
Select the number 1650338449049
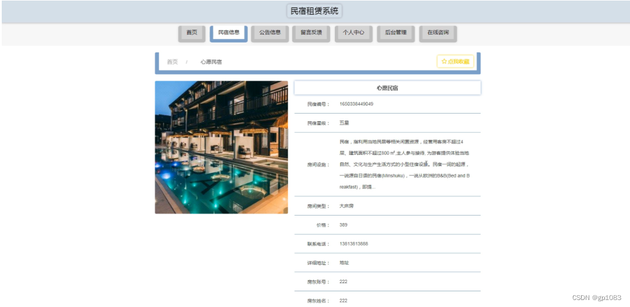(x=356, y=104)
